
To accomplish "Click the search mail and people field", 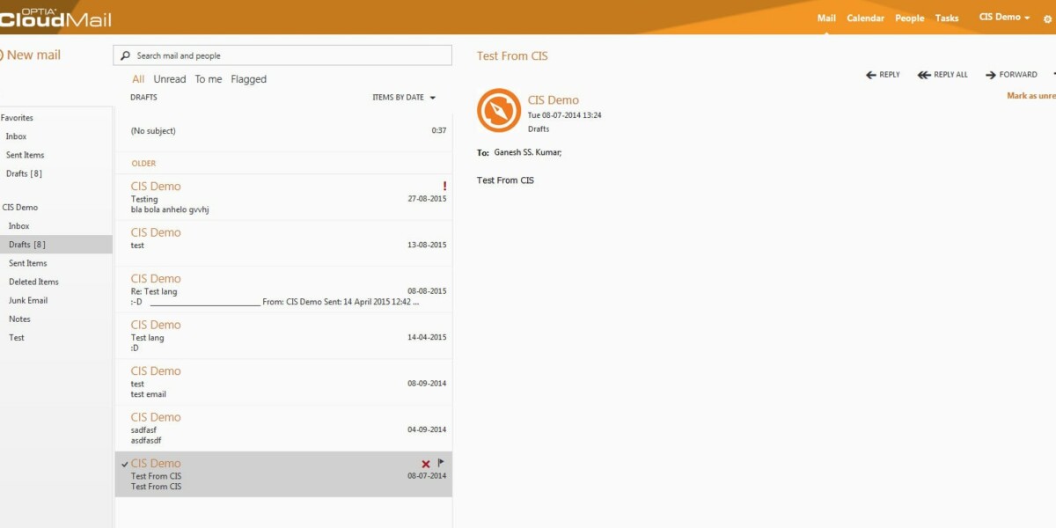I will pyautogui.click(x=264, y=55).
